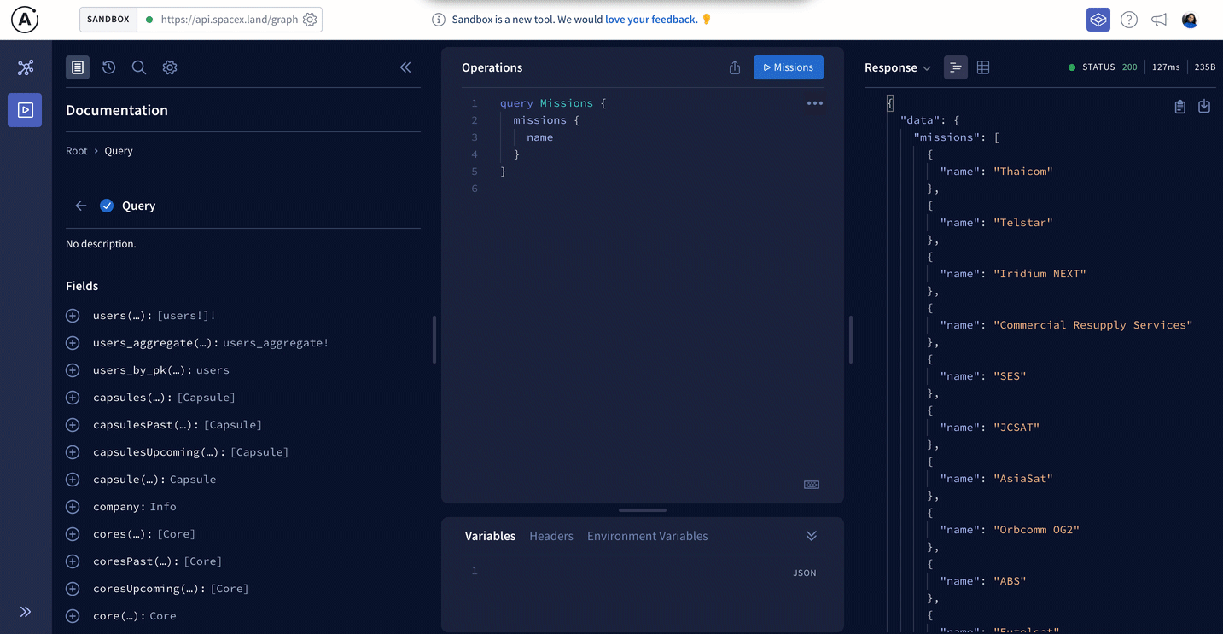Open the users_aggregate! type link

(x=276, y=343)
